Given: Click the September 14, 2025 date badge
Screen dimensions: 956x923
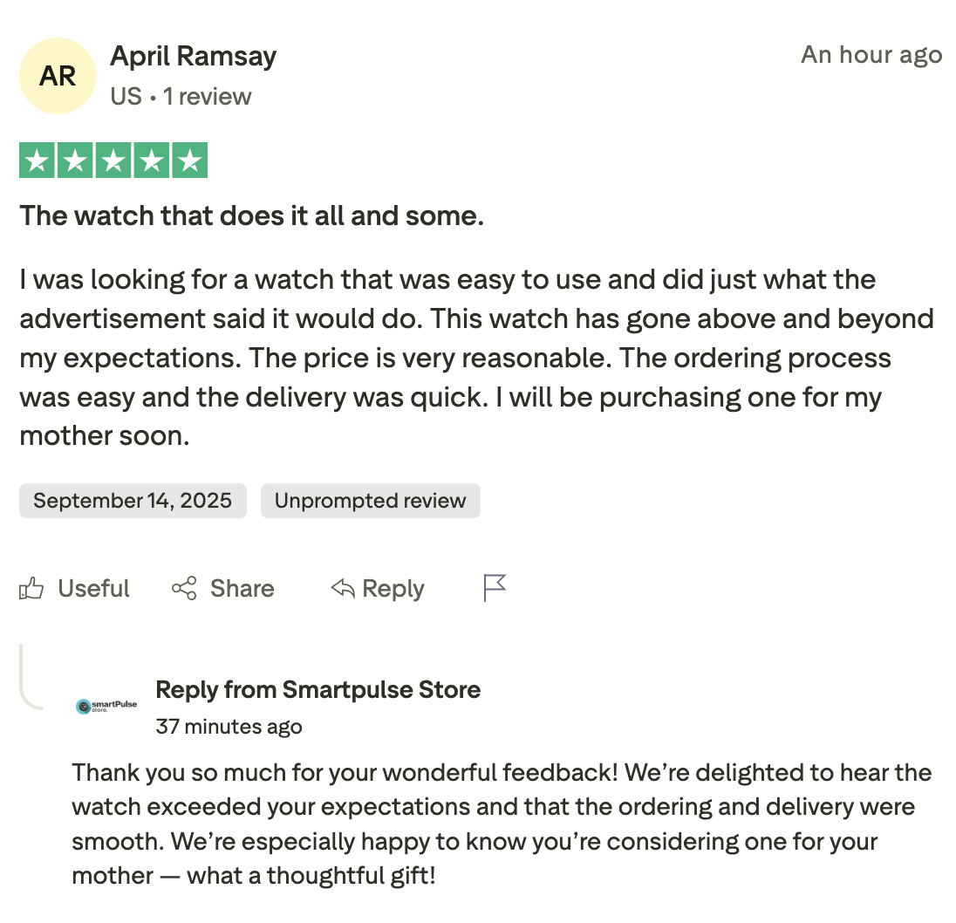Looking at the screenshot, I should click(133, 501).
